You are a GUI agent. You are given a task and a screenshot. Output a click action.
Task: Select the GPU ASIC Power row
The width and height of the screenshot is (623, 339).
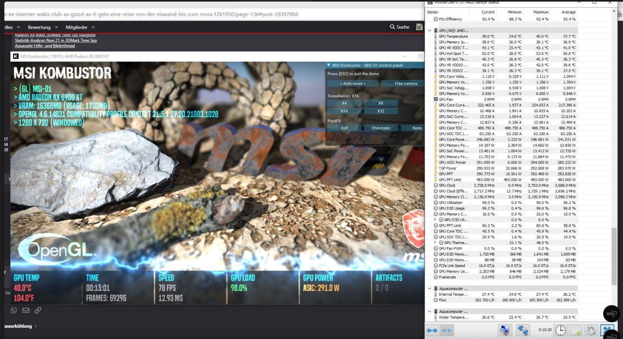click(502, 162)
